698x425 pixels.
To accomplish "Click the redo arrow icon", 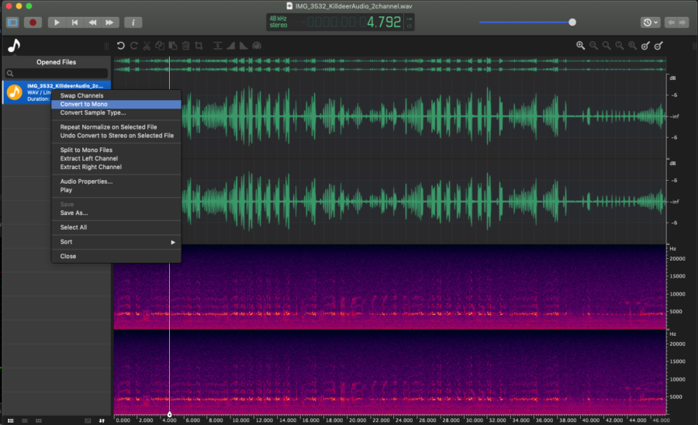I will [133, 46].
